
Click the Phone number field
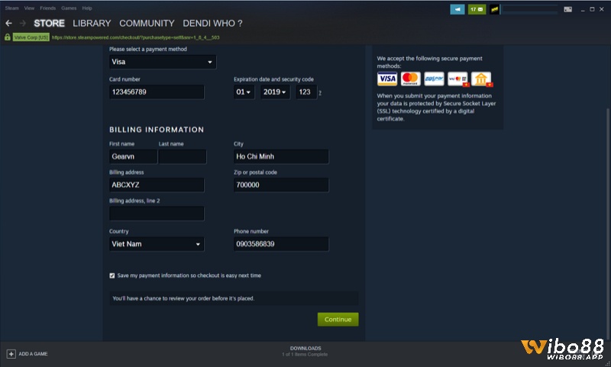pos(281,244)
